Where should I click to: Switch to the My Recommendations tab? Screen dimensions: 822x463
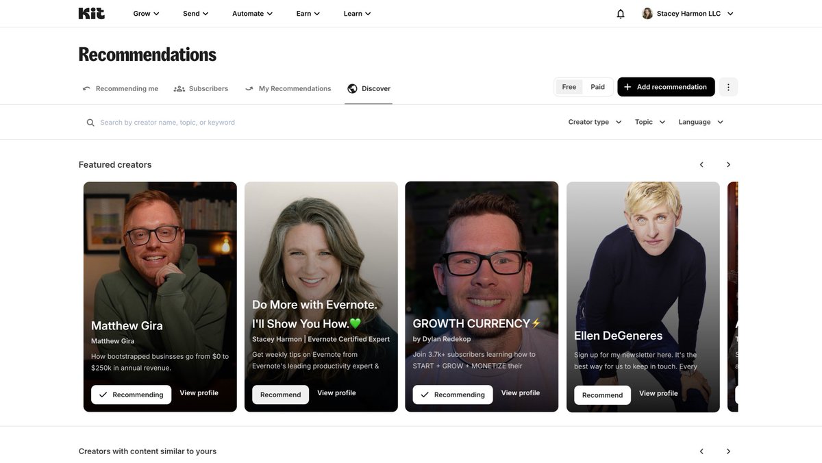(288, 88)
